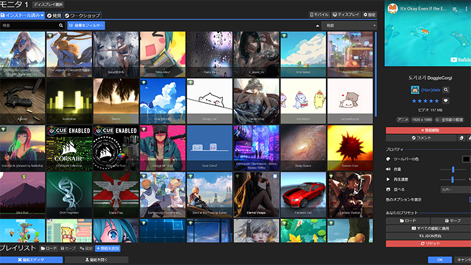471x265 pixels.
Task: Click the 並べる image alignment icon
Action: pyautogui.click(x=388, y=189)
